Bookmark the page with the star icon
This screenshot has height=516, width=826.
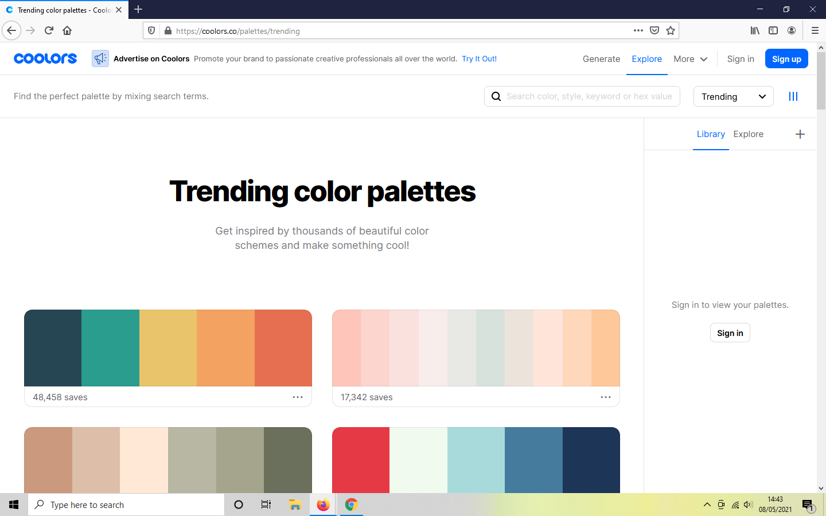[671, 30]
